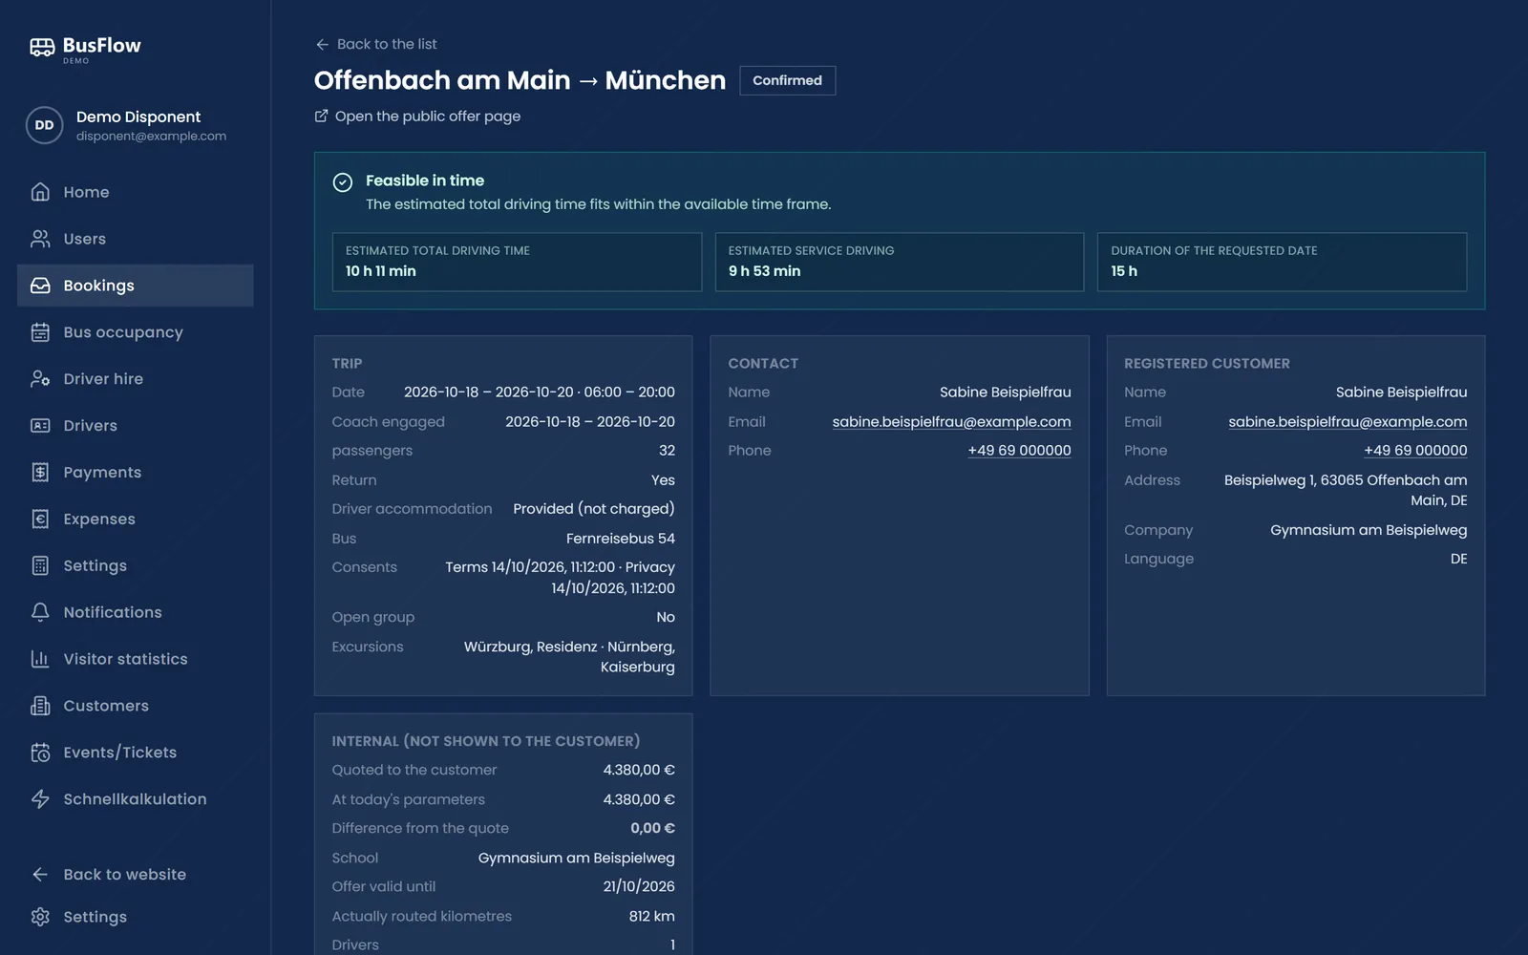Select the Visitor statistics label

coord(125,659)
